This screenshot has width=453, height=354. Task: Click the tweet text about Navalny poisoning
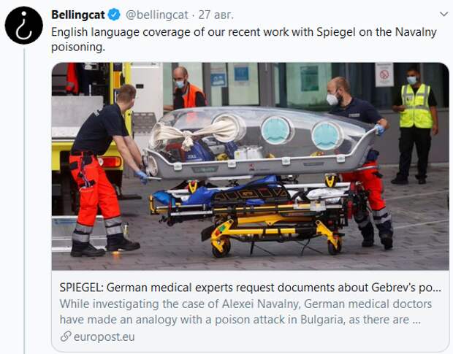(244, 39)
